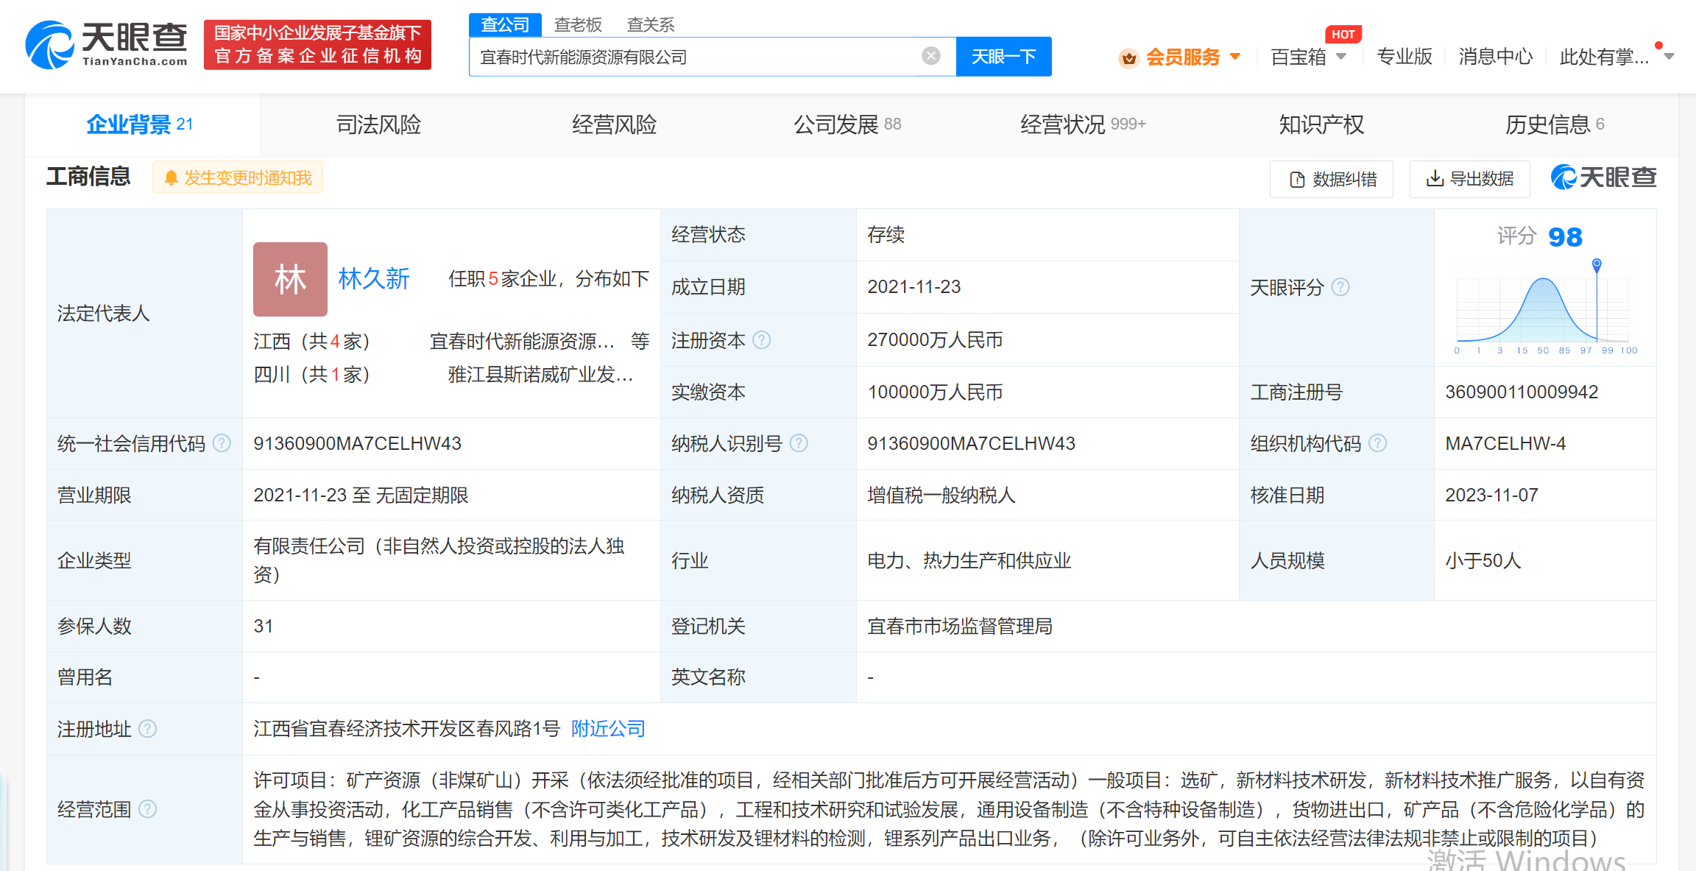Open the question mark beside 注册地址

point(149,729)
